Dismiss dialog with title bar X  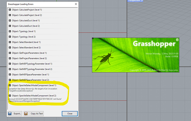tap(76, 4)
